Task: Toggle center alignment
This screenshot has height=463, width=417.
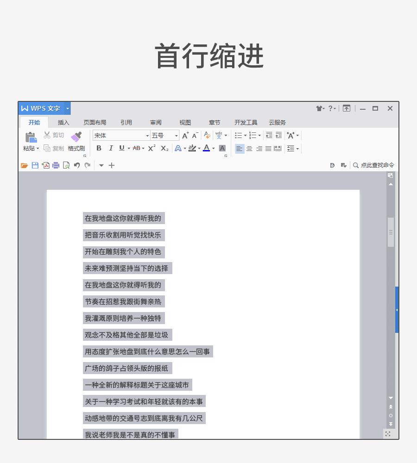Action: pyautogui.click(x=249, y=148)
